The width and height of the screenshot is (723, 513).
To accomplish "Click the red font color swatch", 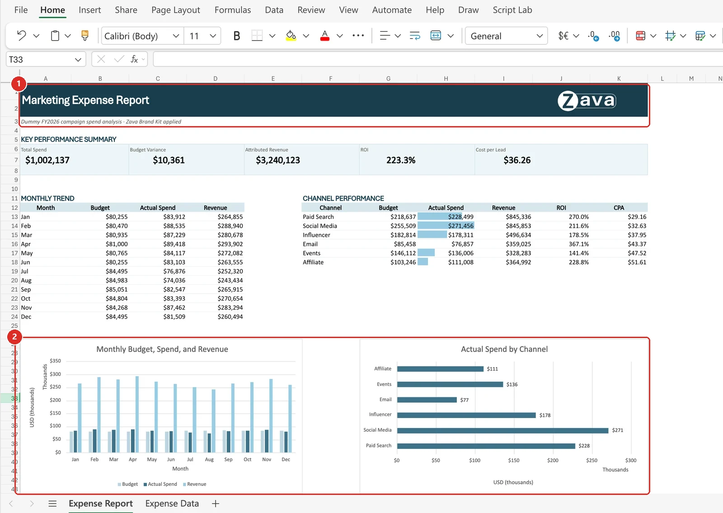I will (x=324, y=36).
